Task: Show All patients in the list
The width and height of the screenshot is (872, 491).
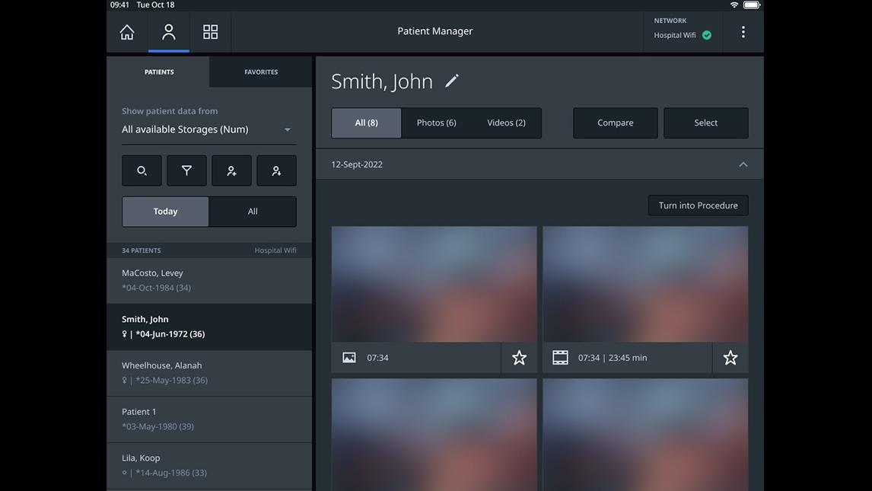Action: point(253,212)
